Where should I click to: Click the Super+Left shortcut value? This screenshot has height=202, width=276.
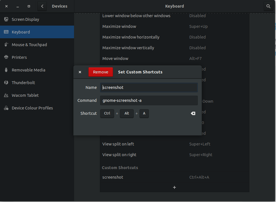(200, 144)
